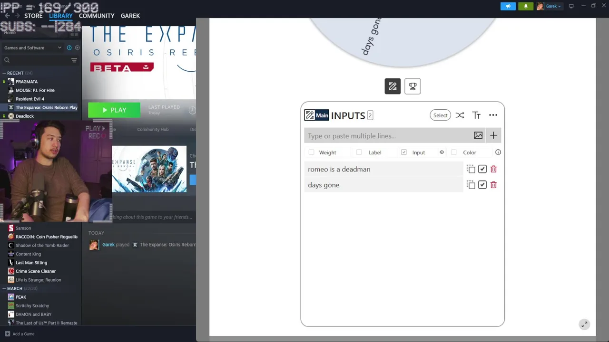
Task: Click the expand icon at page corner
Action: [584, 324]
